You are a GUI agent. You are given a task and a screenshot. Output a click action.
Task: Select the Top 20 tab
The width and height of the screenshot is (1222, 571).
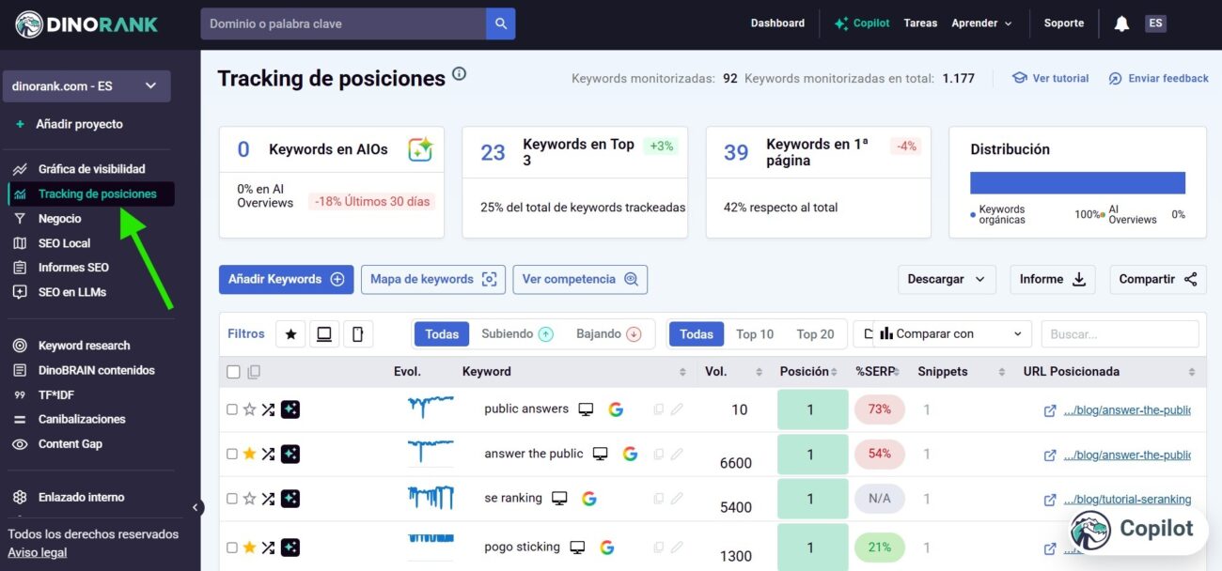(815, 334)
